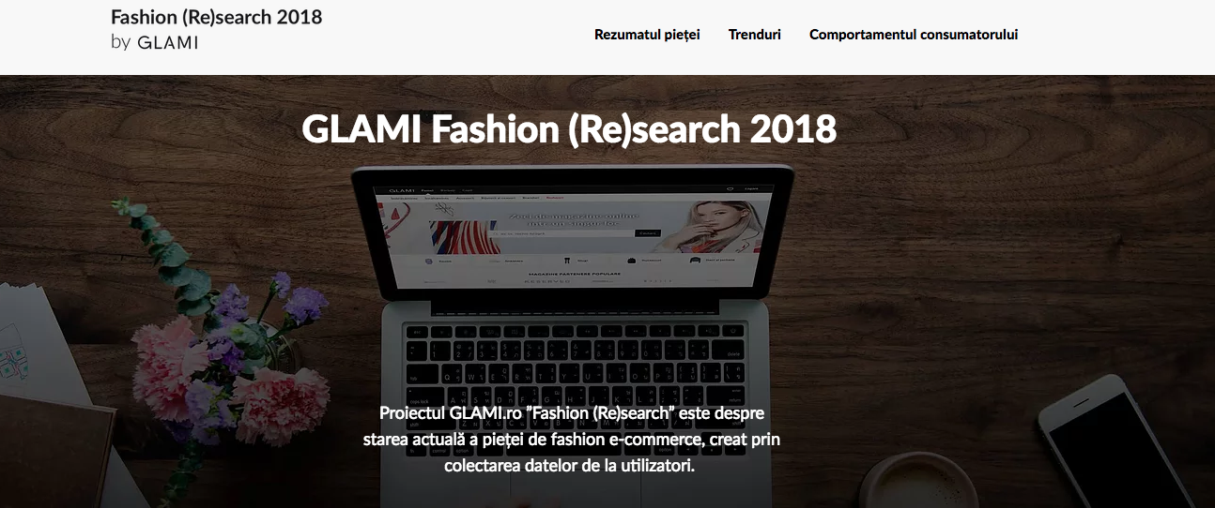This screenshot has width=1215, height=508.
Task: Click the trousers category icon on laptop screen
Action: point(566,261)
